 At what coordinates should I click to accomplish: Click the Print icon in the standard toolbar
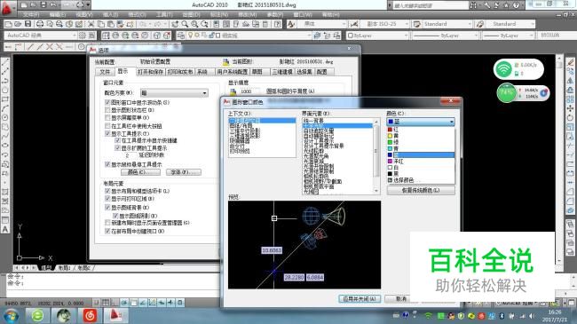tap(40, 24)
